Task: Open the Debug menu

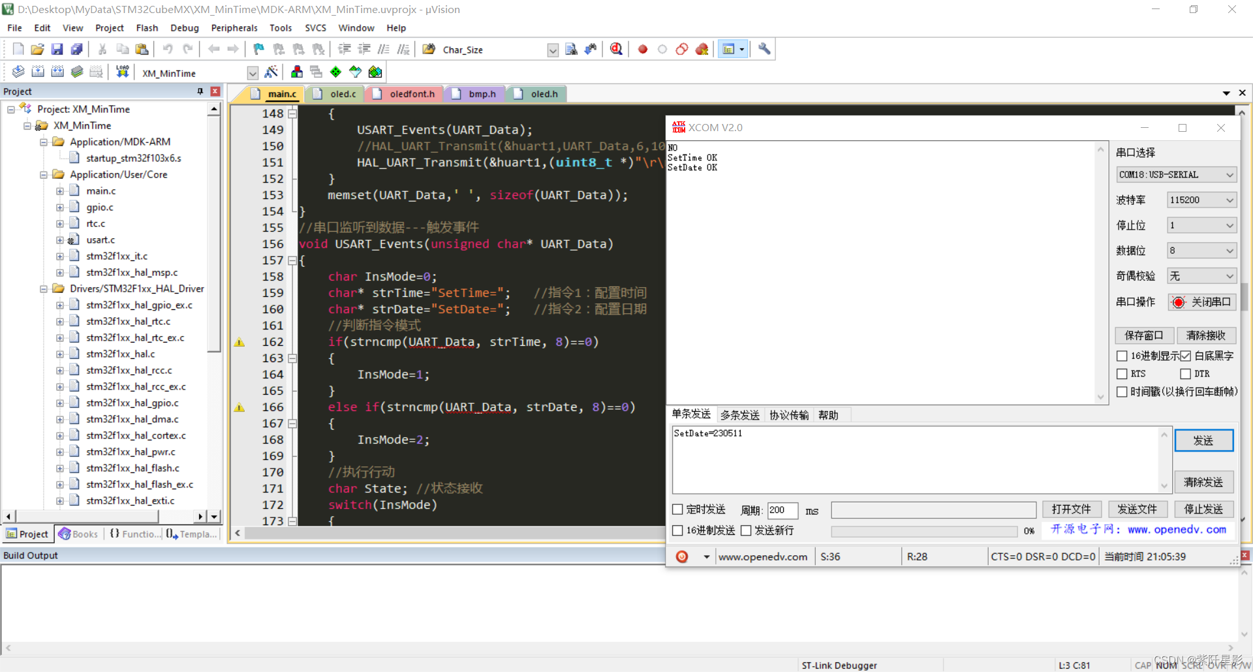Action: [185, 28]
